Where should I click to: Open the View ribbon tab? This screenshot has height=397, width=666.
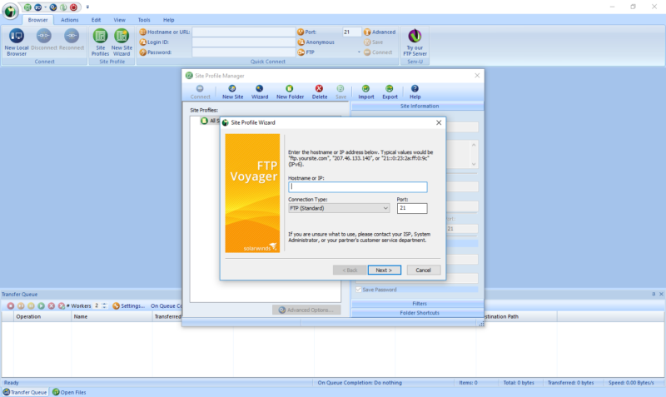tap(119, 20)
